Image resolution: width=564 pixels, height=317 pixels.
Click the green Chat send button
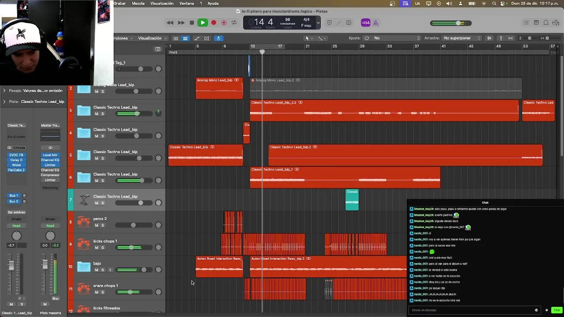coord(557,310)
